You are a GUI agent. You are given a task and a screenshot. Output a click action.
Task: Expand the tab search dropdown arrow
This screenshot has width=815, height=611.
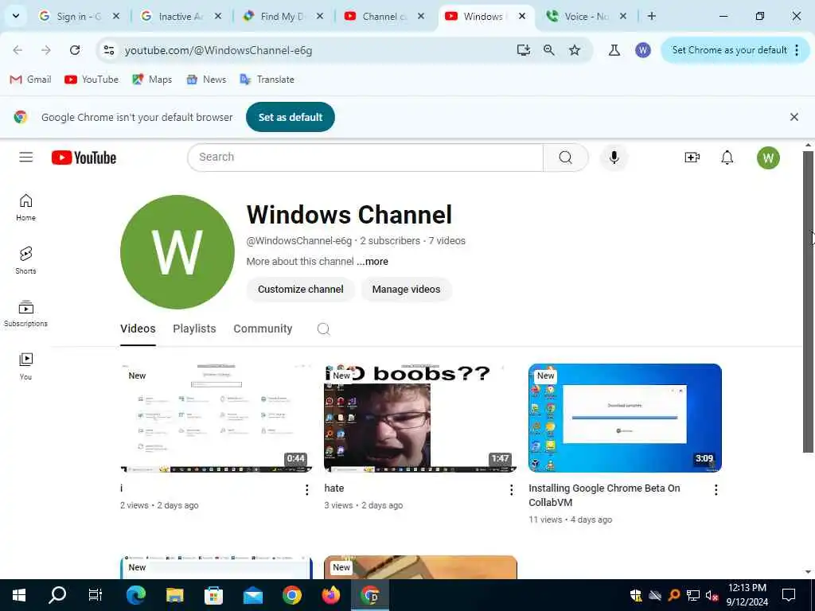pyautogui.click(x=16, y=16)
